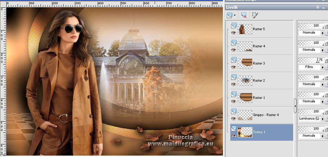Click the layer type icon of Raster 2
328x157 pixels.
tap(234, 77)
